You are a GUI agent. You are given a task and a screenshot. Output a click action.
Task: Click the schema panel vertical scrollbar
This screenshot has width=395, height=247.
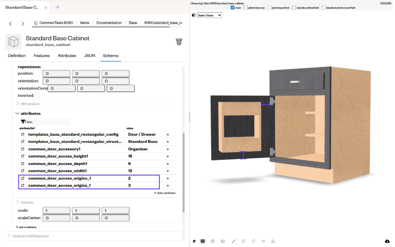click(x=183, y=172)
